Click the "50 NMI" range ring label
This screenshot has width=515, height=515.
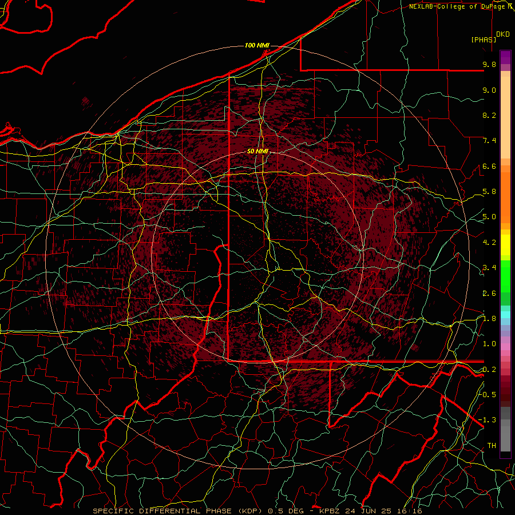[x=257, y=152]
